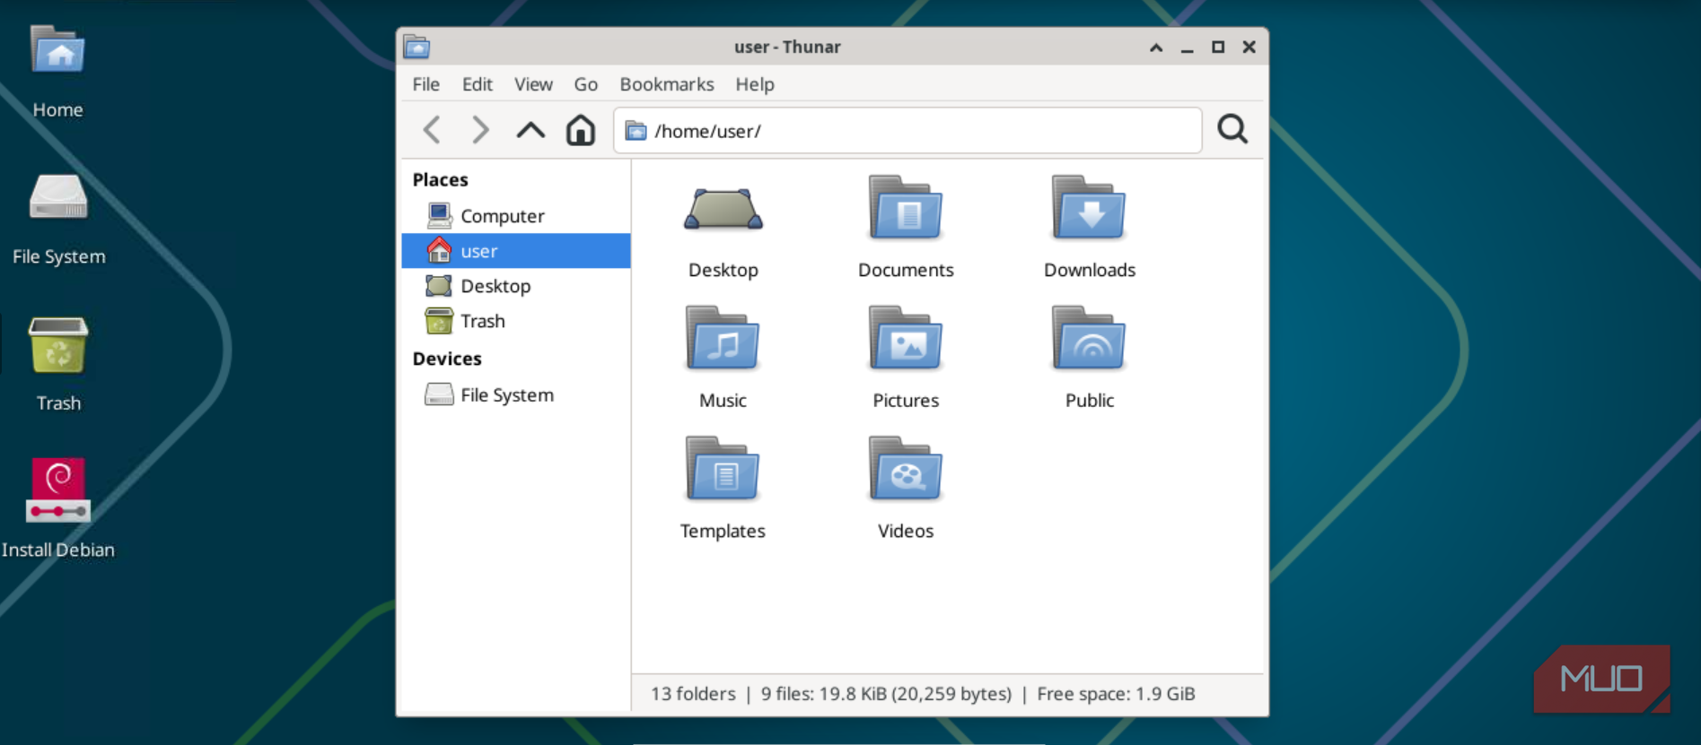Open the Downloads folder
The image size is (1701, 745).
pyautogui.click(x=1090, y=227)
